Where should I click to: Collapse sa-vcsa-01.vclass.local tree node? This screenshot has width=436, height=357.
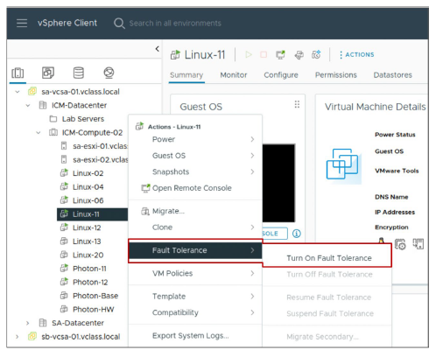pyautogui.click(x=18, y=92)
